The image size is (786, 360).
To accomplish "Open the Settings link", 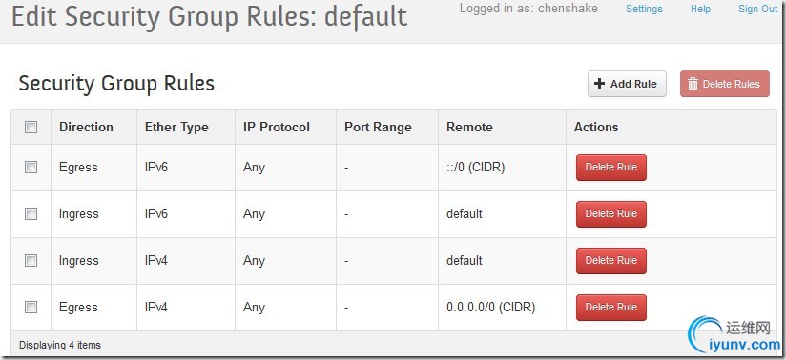I will coord(644,9).
